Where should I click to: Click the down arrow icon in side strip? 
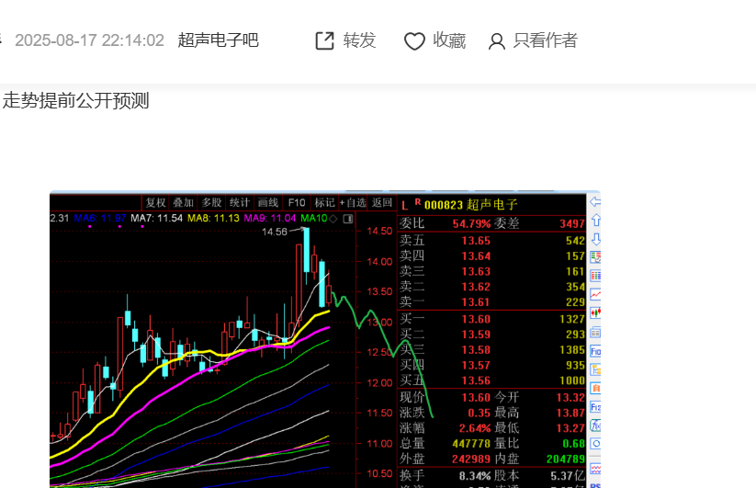595,239
